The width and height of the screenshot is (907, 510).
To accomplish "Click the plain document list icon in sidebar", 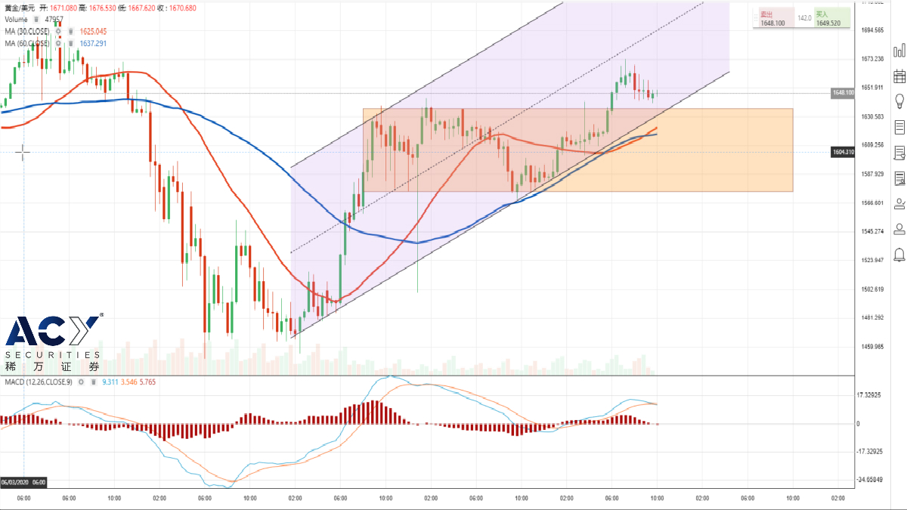I will (899, 127).
